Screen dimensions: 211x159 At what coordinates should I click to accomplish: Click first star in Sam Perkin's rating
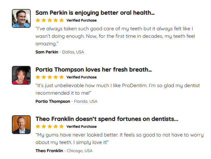(x=38, y=20)
